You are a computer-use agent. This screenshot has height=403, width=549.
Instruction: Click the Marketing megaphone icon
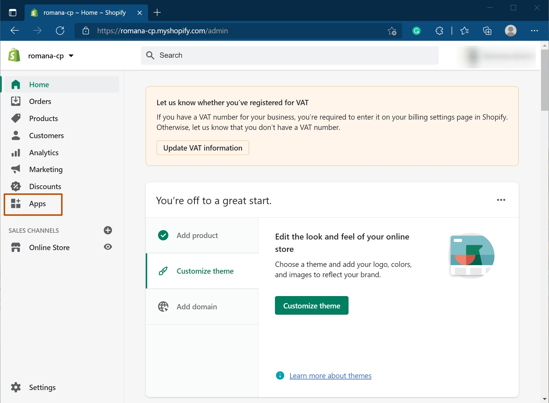[16, 169]
